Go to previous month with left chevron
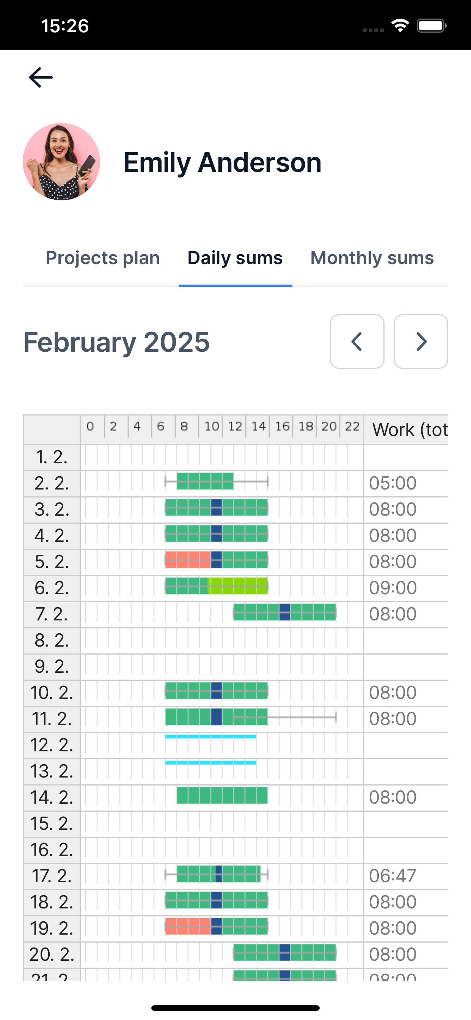Image resolution: width=471 pixels, height=1020 pixels. [x=357, y=341]
